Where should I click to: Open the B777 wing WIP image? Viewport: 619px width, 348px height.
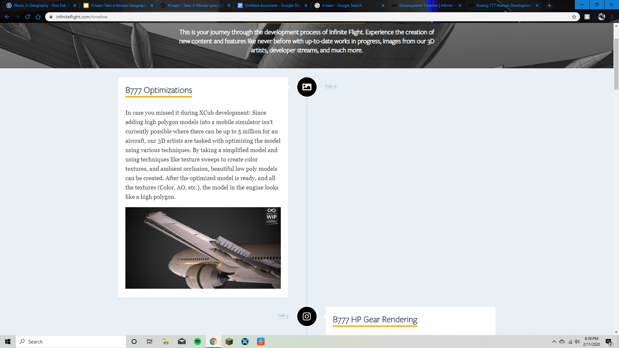(x=203, y=248)
